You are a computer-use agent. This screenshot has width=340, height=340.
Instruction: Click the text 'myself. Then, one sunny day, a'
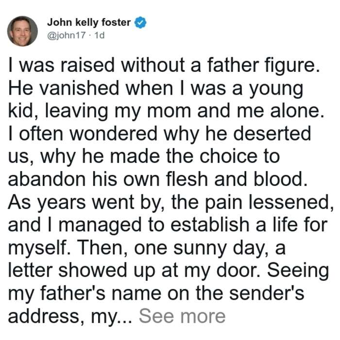[147, 248]
